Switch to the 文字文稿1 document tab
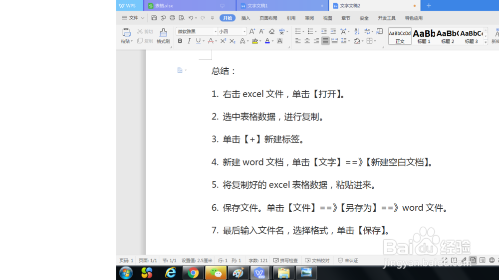 pos(282,5)
